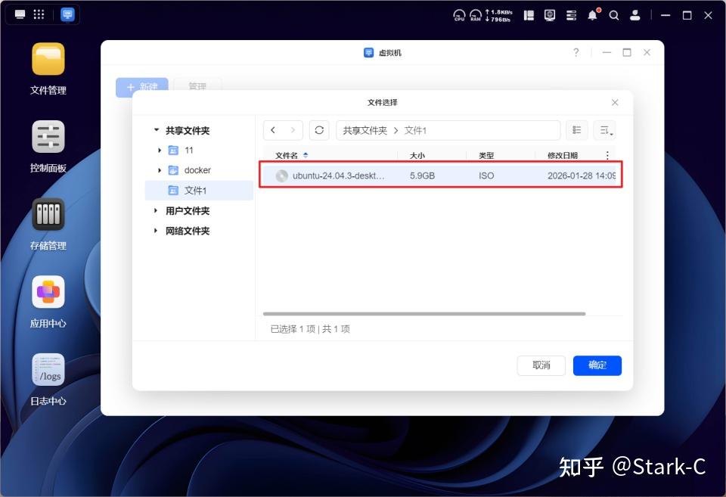Viewport: 726px width, 497px height.
Task: Open the 文件管理 desktop icon
Action: pyautogui.click(x=48, y=59)
